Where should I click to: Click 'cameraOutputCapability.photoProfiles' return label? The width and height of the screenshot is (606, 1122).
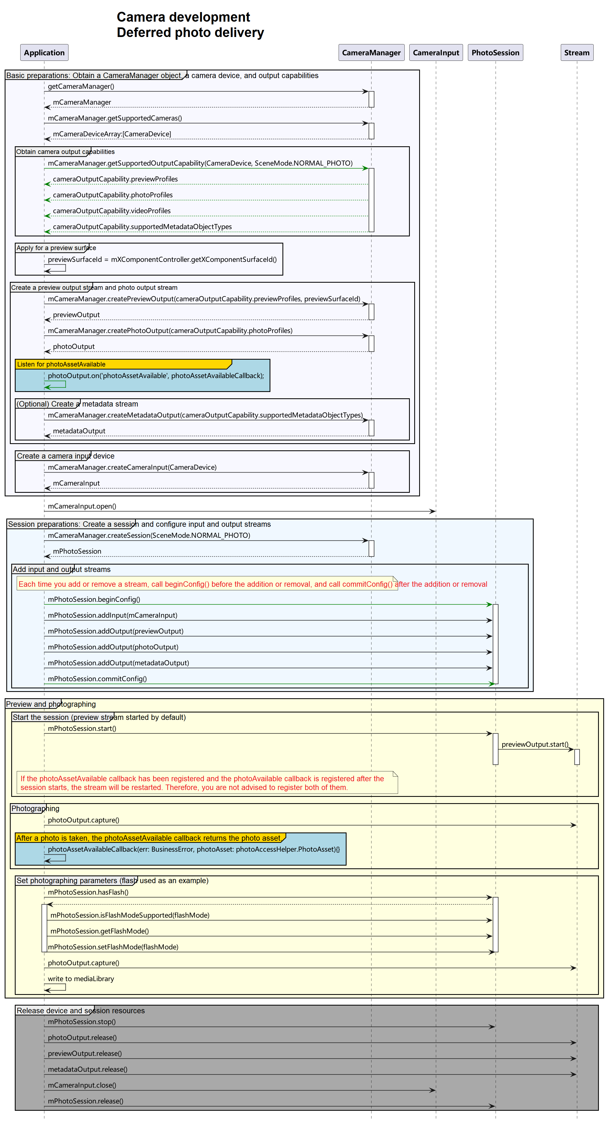(x=113, y=195)
